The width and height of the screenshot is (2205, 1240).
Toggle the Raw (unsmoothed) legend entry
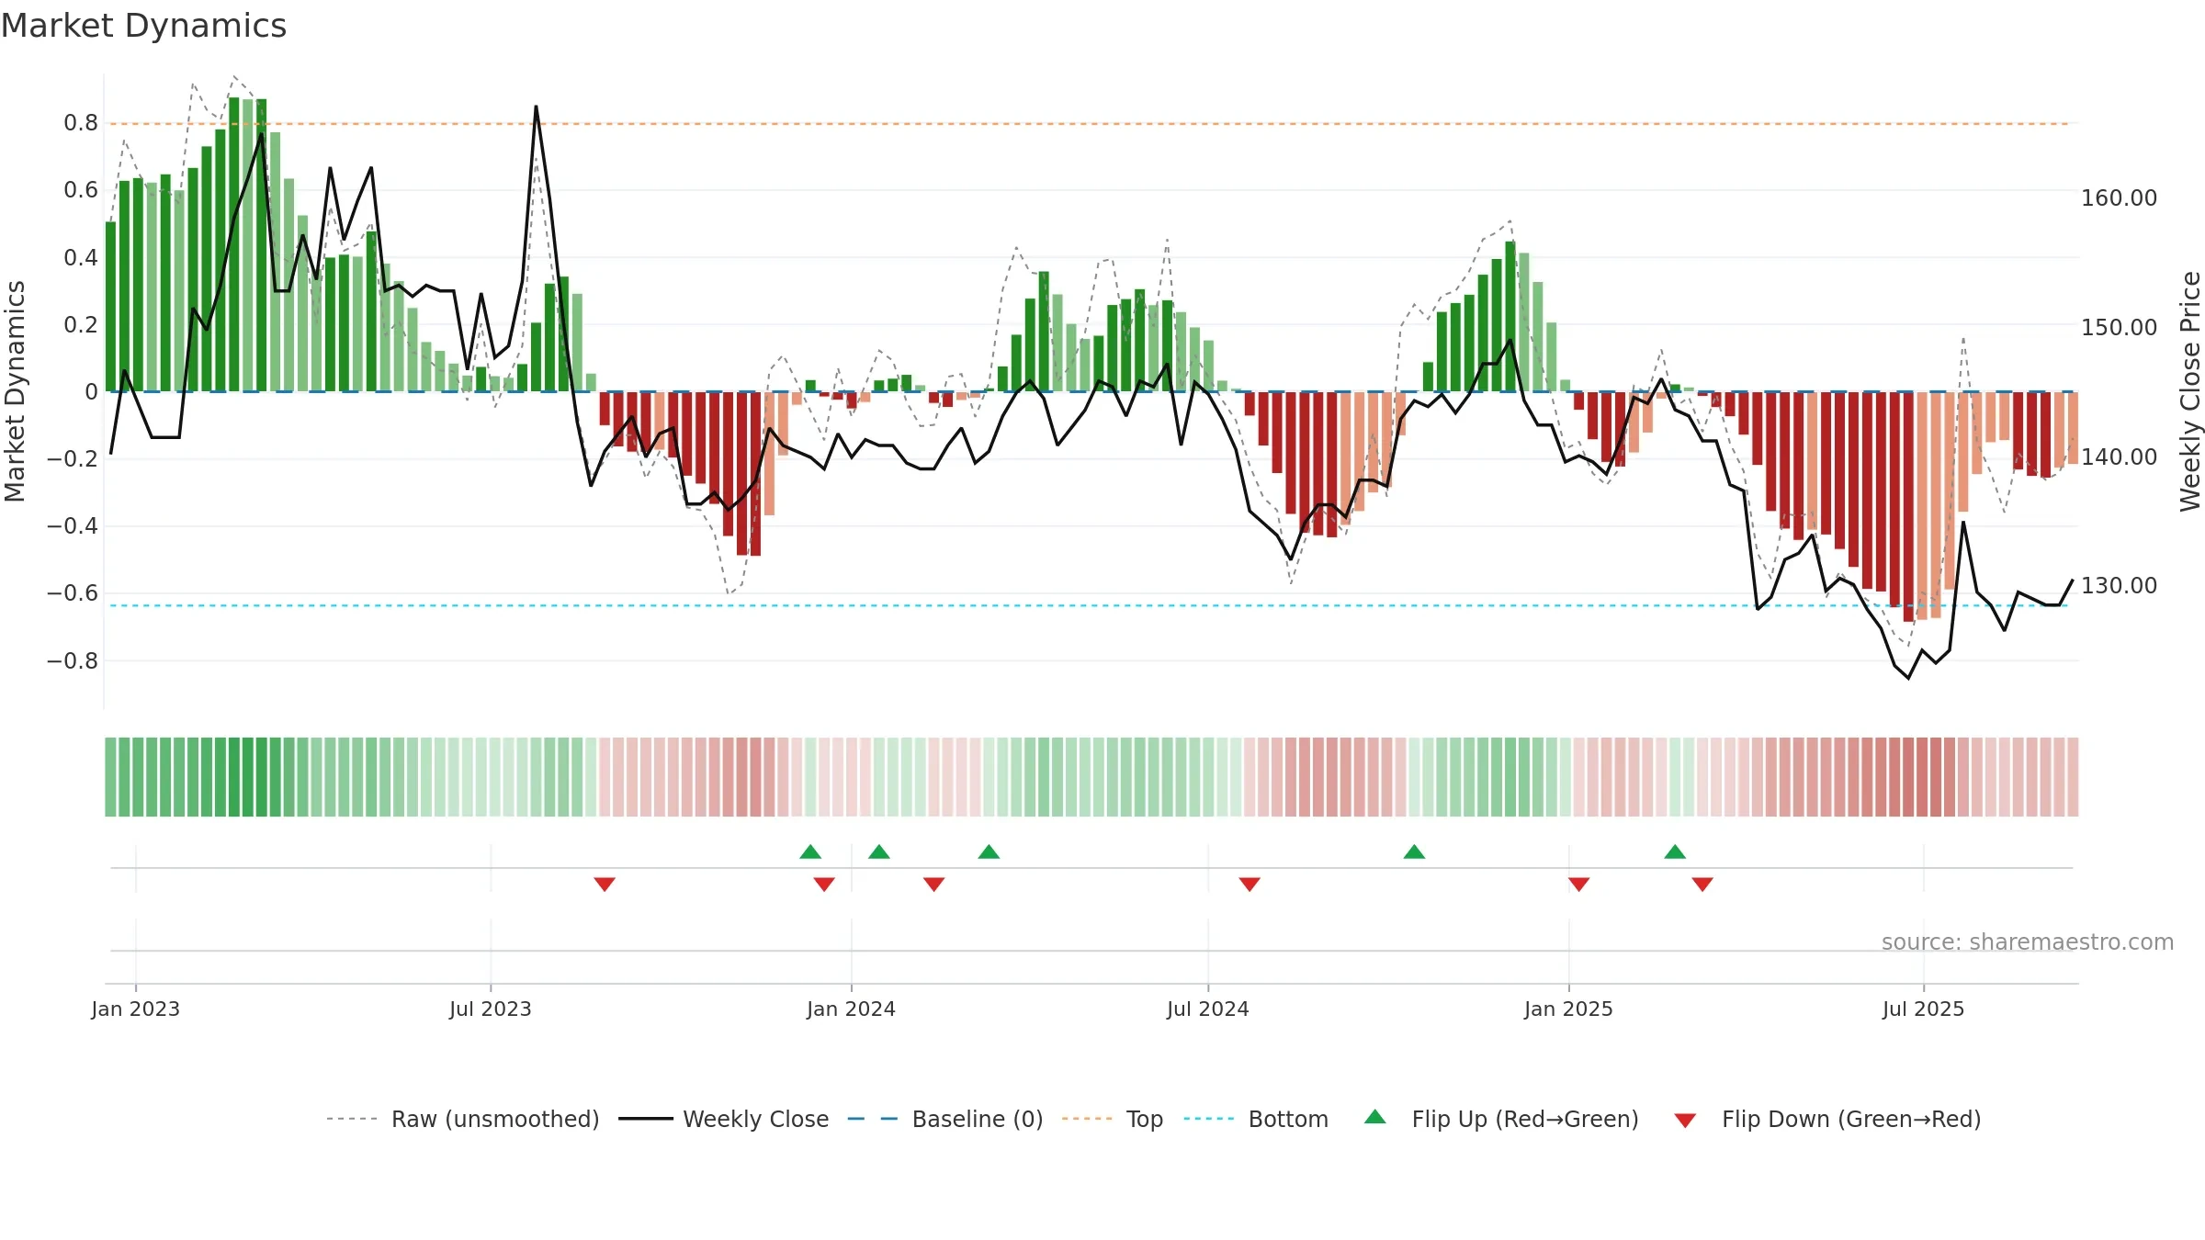click(463, 1119)
